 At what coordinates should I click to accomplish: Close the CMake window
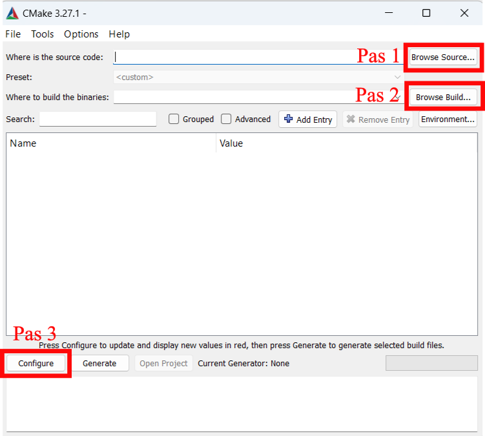click(x=464, y=13)
